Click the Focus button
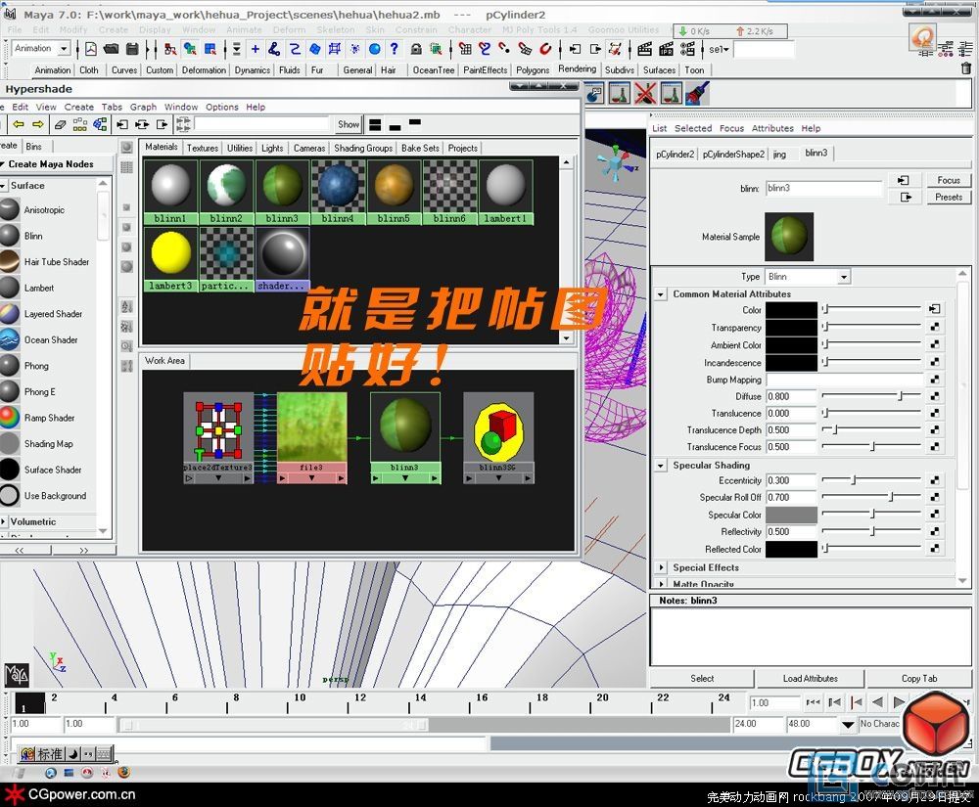 (x=949, y=180)
